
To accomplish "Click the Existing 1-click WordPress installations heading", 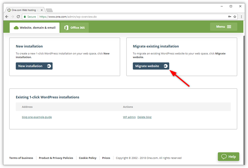I will tap(47, 97).
